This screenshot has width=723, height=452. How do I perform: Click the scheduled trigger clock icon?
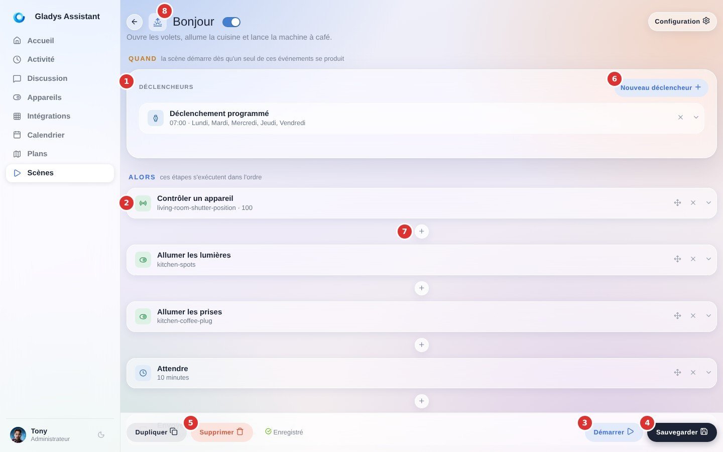point(156,118)
